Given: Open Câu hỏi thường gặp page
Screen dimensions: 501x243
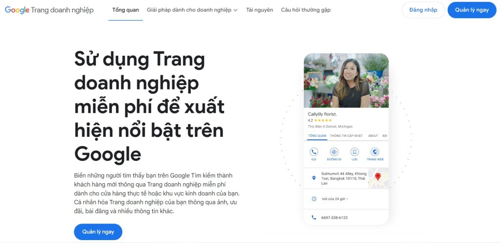Looking at the screenshot, I should (x=306, y=10).
